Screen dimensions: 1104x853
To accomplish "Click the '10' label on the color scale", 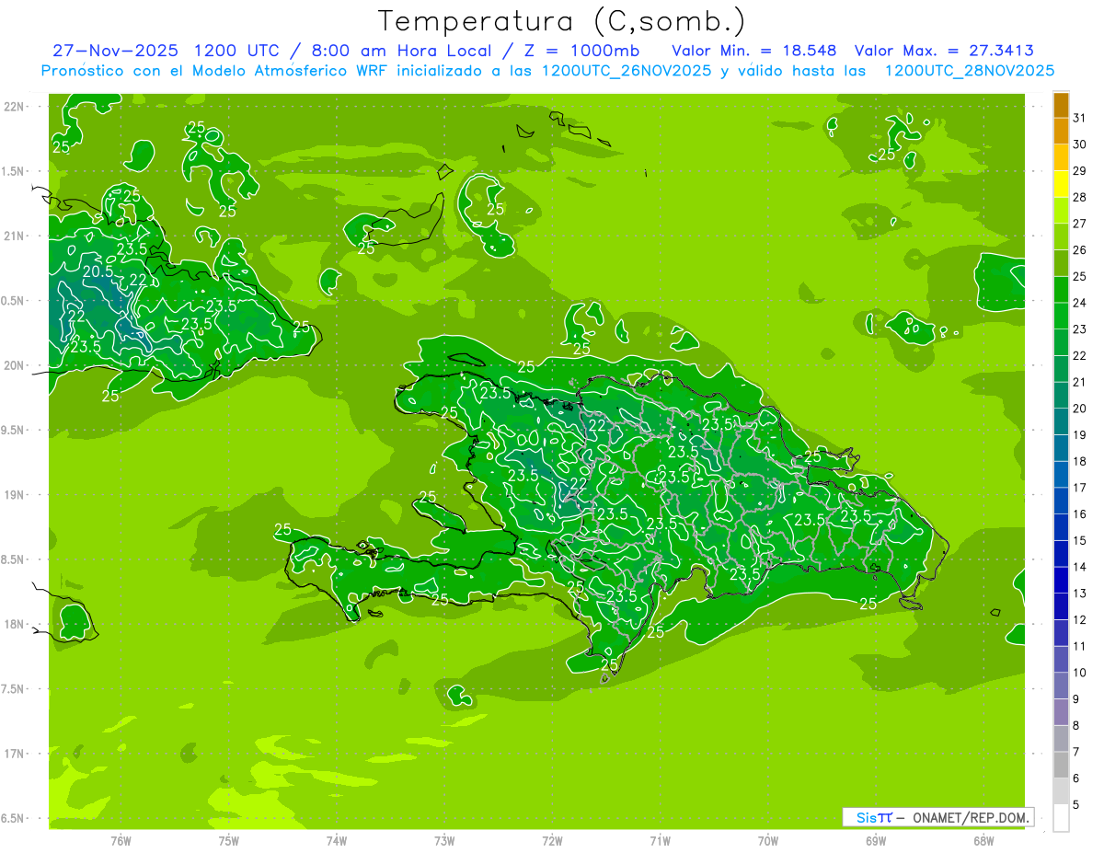I will [x=1080, y=673].
